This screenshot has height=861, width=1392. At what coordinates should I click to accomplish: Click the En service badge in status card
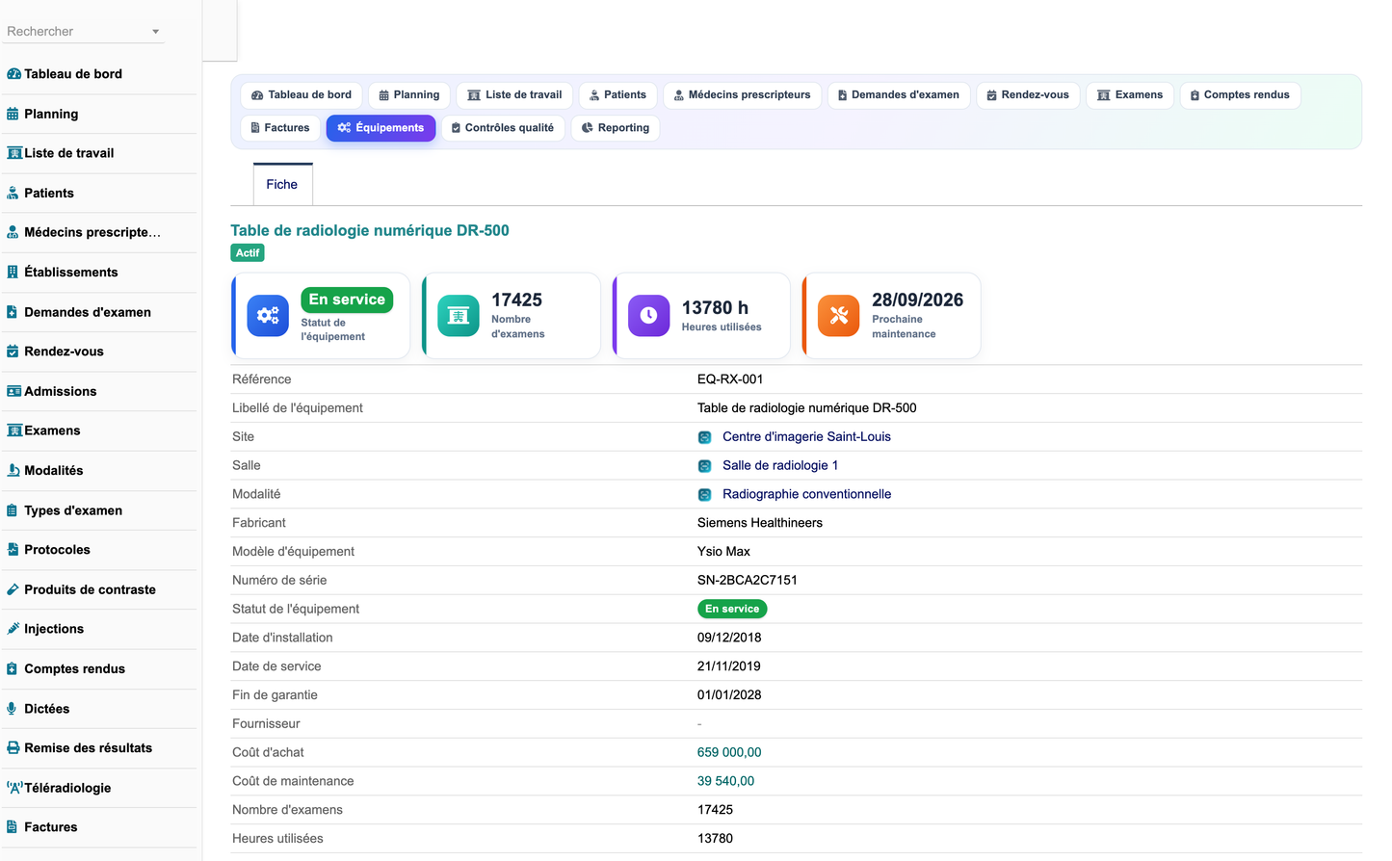[x=347, y=300]
